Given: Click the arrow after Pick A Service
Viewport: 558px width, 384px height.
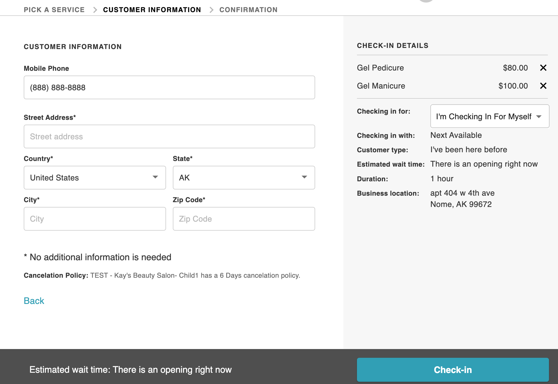Looking at the screenshot, I should (x=95, y=10).
